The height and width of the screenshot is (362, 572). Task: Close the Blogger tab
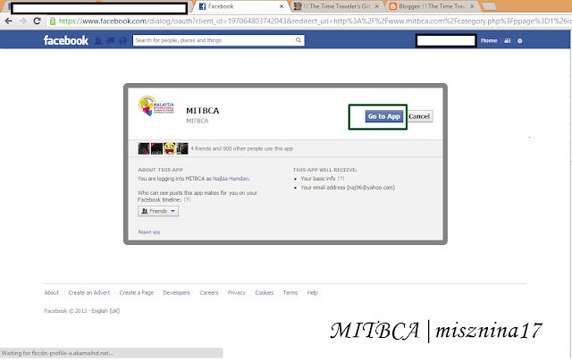point(472,6)
